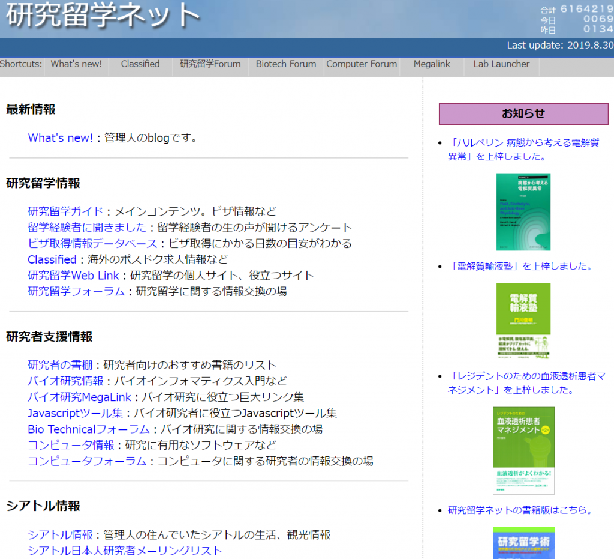Open バイオ研究MegaLink link in main list
Image resolution: width=614 pixels, height=559 pixels.
(x=79, y=397)
